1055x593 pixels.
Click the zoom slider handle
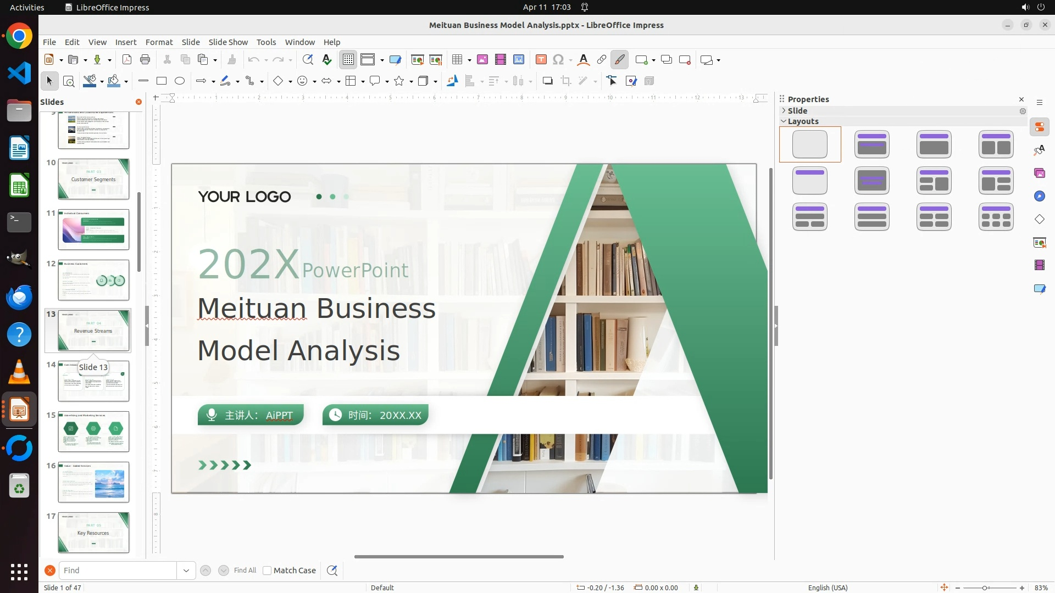coord(985,588)
